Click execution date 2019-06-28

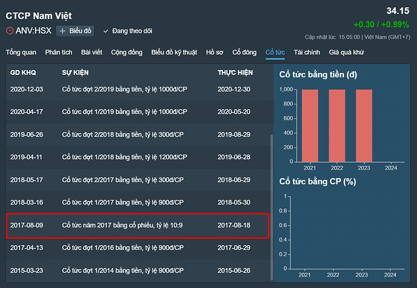click(x=234, y=157)
